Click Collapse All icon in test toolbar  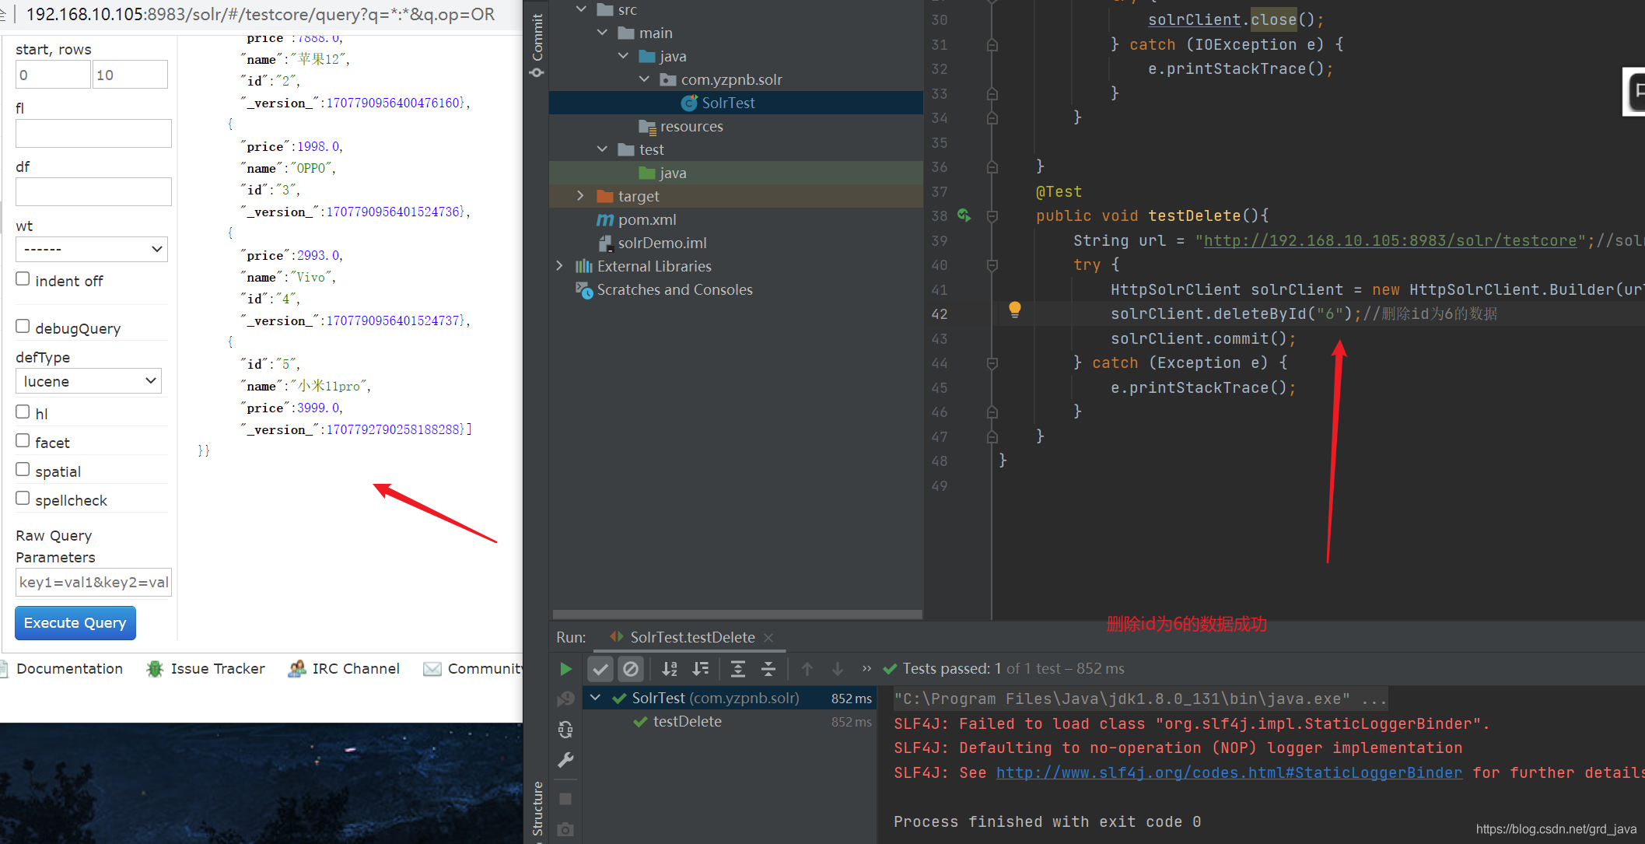click(x=768, y=669)
